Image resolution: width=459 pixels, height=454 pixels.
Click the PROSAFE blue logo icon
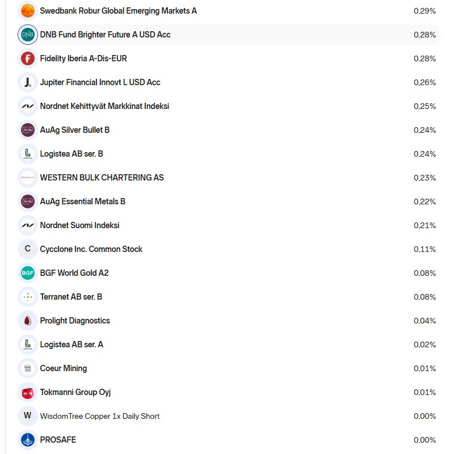[x=27, y=440]
